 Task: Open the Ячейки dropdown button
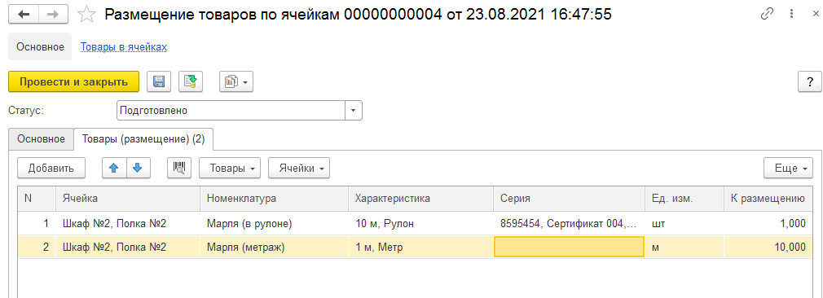coord(299,169)
